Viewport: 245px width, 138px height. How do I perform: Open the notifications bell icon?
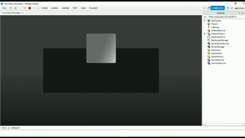tap(208, 8)
